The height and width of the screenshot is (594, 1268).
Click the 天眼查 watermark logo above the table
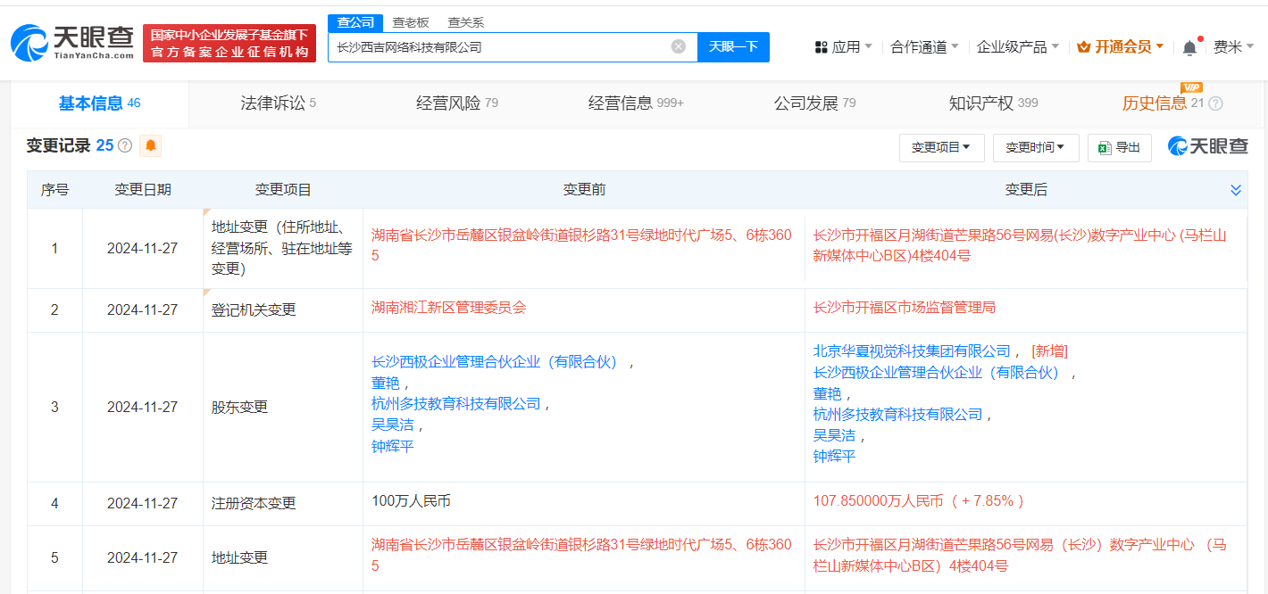[x=1208, y=145]
